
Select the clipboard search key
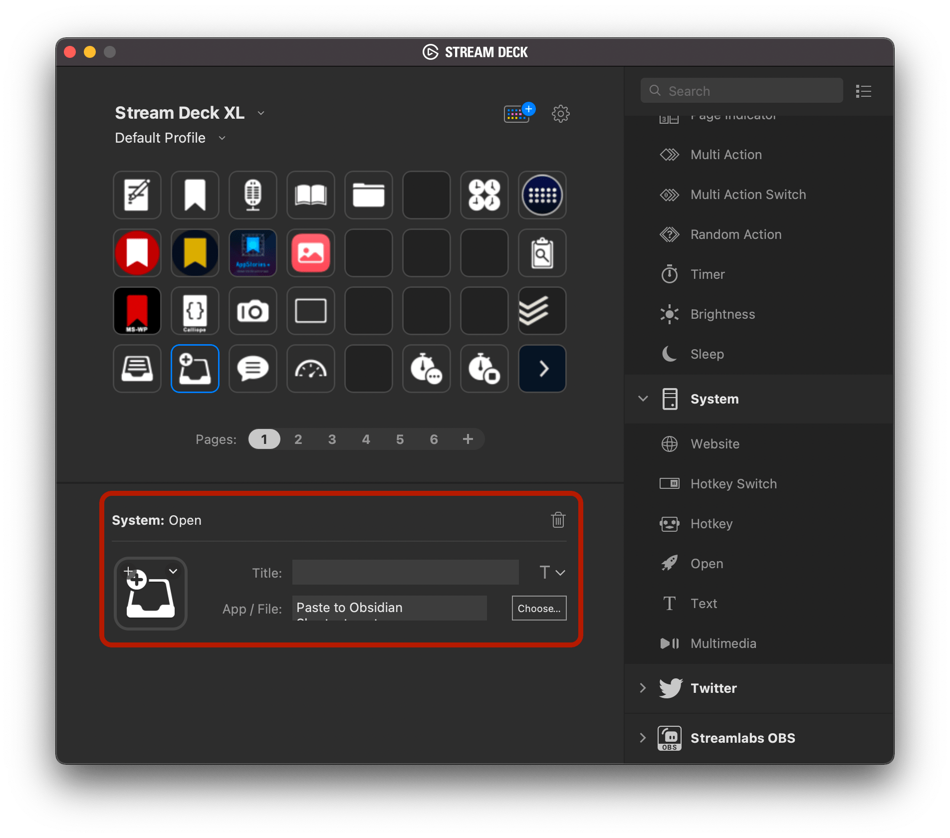[x=542, y=253]
